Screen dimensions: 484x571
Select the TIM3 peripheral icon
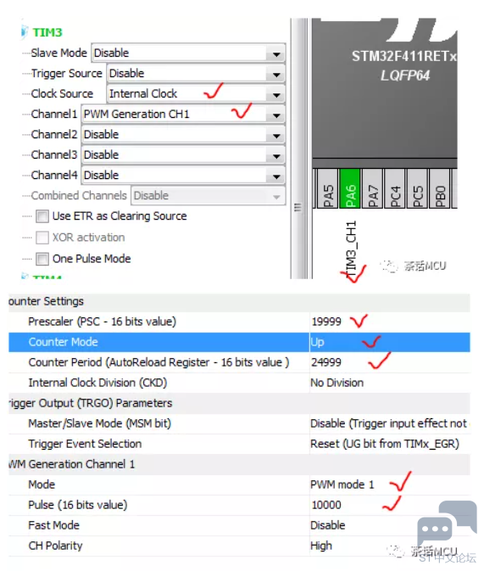coord(24,31)
